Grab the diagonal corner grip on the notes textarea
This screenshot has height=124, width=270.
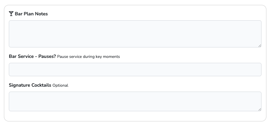pos(260,45)
